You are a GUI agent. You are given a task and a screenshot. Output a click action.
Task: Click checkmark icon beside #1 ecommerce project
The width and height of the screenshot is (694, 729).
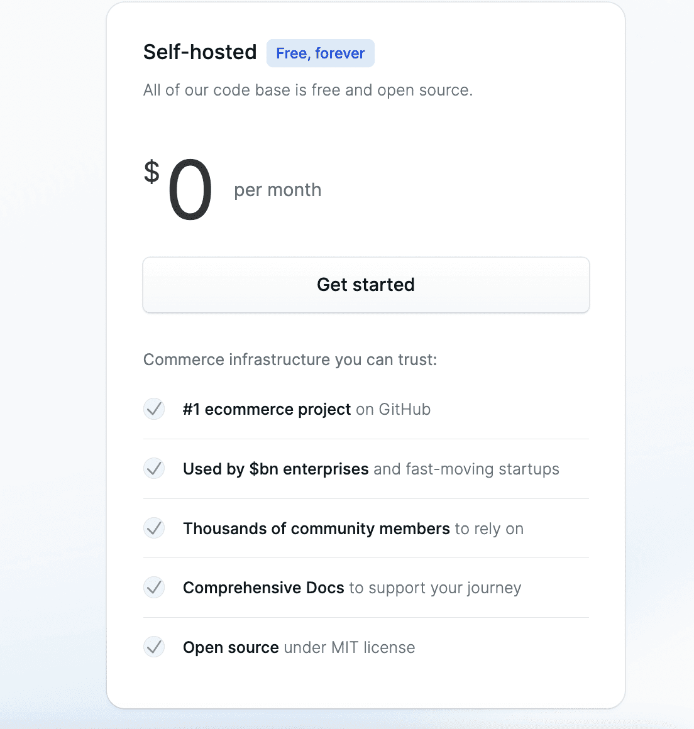coord(154,409)
